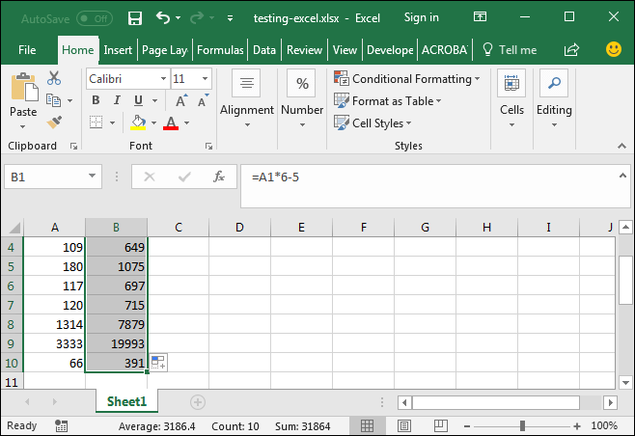635x436 pixels.
Task: Click the Save icon in title bar
Action: pos(134,17)
